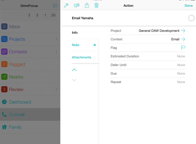
Task: Set the Repeat option
Action: 181,82
